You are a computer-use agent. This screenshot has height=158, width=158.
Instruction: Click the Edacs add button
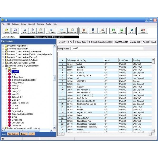click(x=23, y=134)
